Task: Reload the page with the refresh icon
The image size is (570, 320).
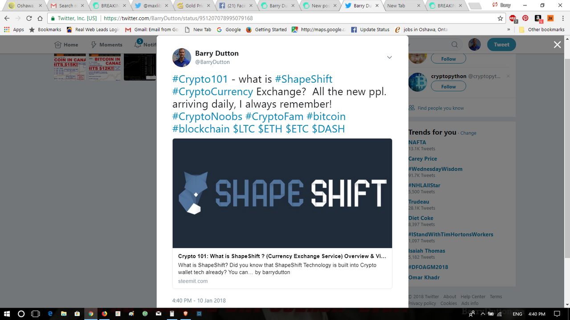Action: 29,18
